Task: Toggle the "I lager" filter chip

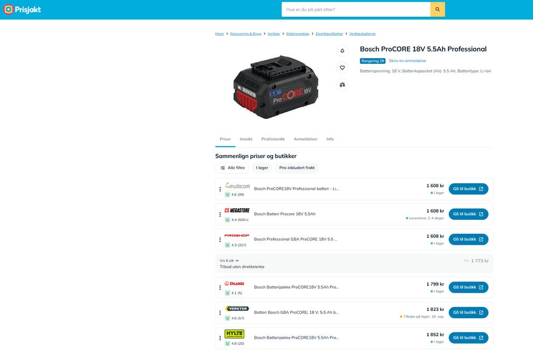Action: point(262,168)
